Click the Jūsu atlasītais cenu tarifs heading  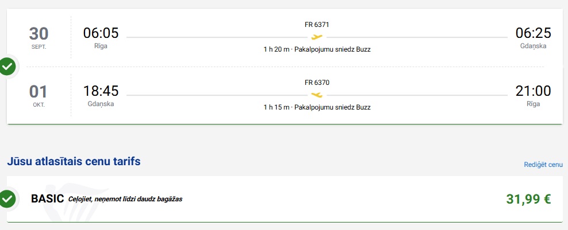point(74,161)
